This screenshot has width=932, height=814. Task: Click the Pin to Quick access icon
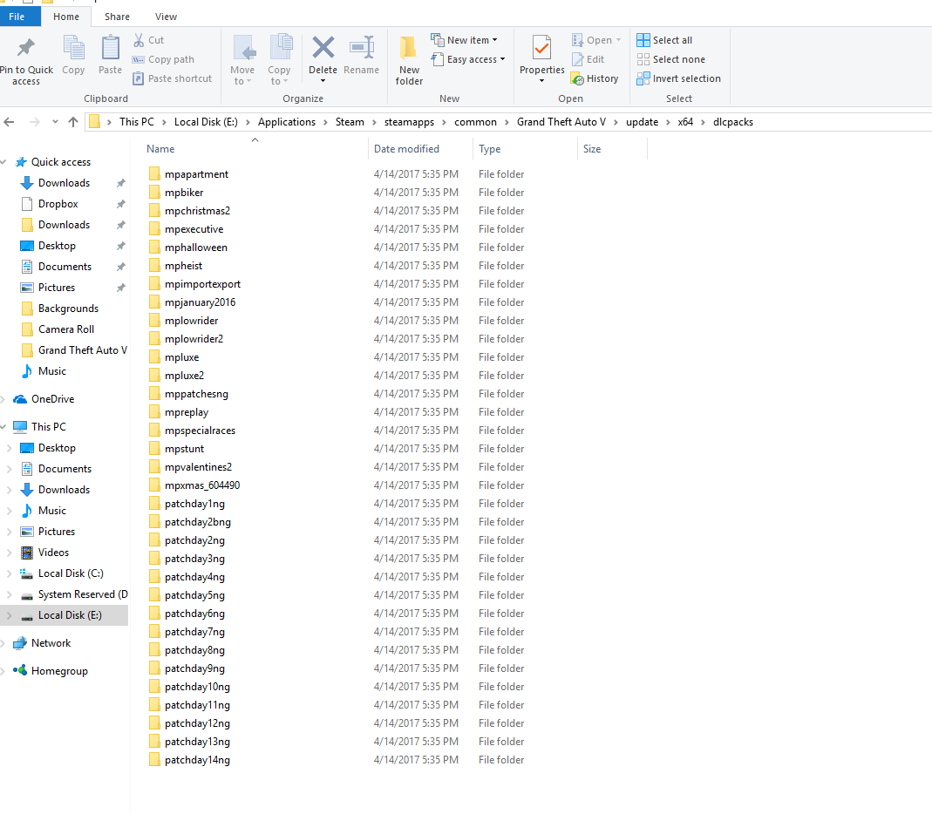26,47
